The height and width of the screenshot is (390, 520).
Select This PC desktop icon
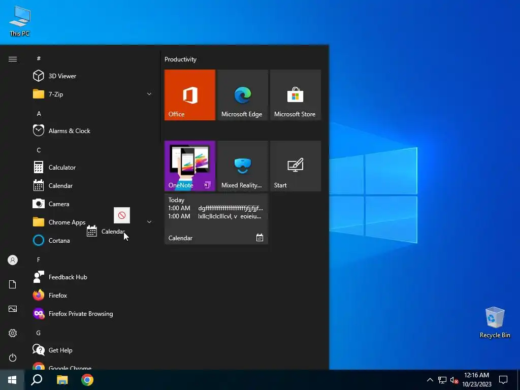20,20
